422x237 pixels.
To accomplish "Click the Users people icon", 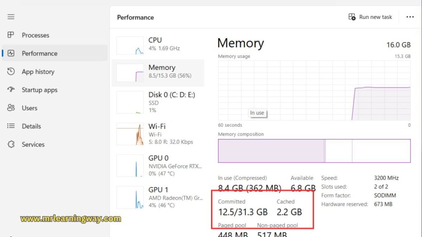I will point(11,108).
